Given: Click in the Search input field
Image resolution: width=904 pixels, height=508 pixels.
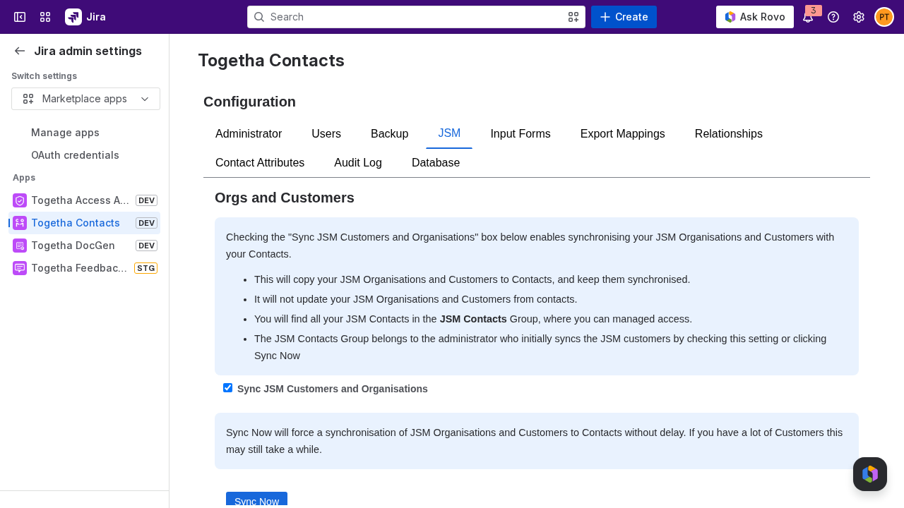Looking at the screenshot, I should (416, 17).
